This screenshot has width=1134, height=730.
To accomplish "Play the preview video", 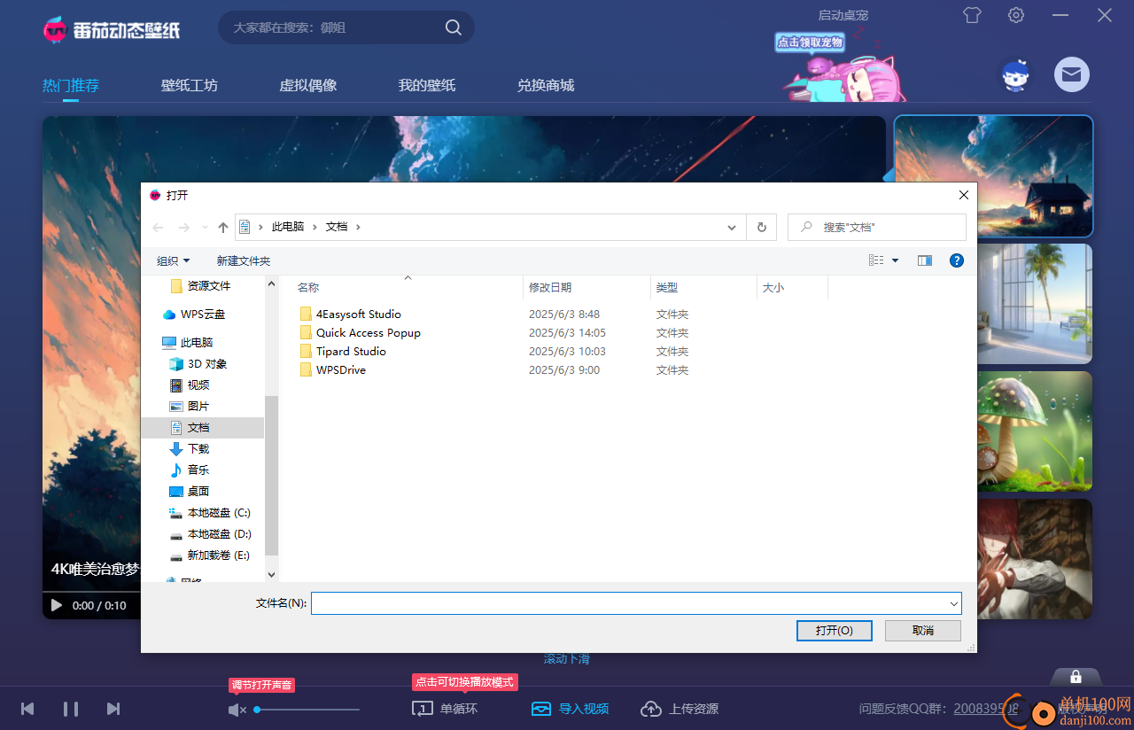I will point(57,605).
